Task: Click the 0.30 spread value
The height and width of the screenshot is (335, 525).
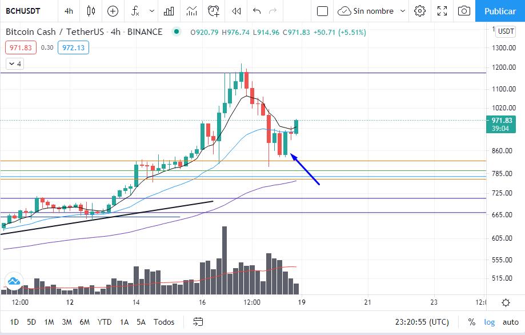Action: [47, 47]
